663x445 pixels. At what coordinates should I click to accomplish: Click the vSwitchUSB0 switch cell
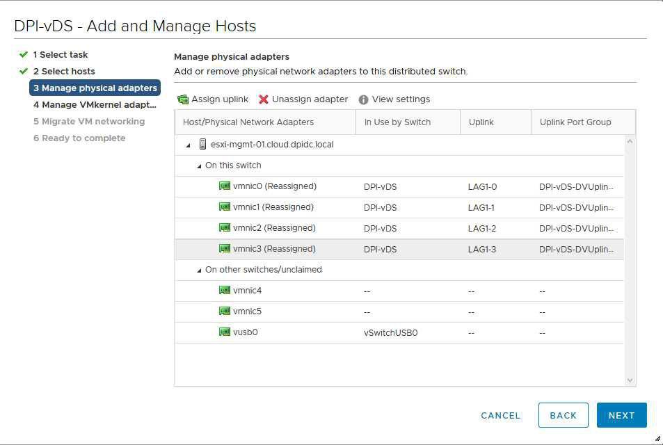coord(390,332)
